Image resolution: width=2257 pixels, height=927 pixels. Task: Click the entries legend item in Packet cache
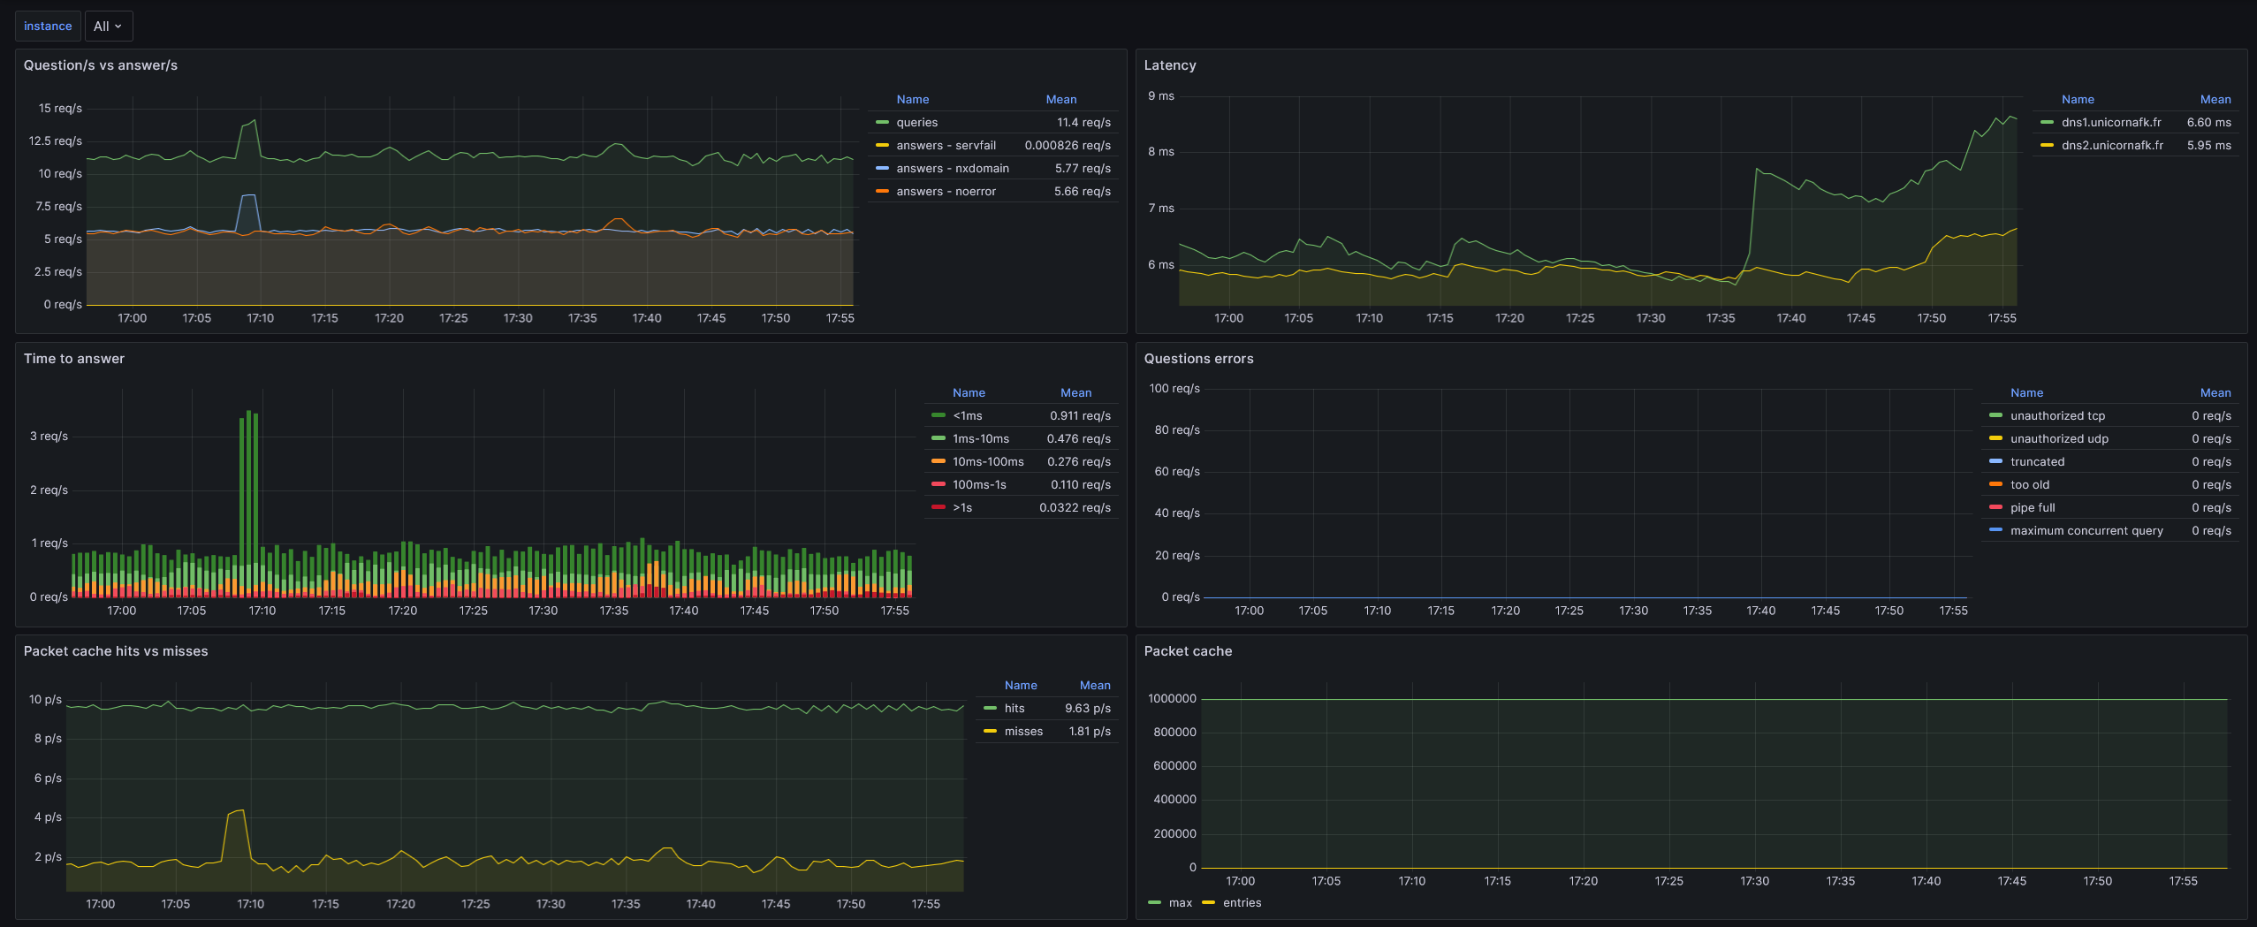coord(1242,903)
